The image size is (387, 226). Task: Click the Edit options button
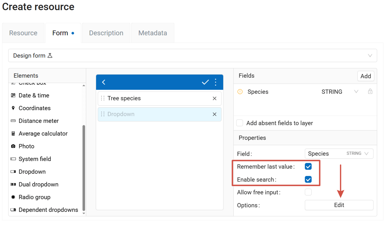tap(339, 205)
